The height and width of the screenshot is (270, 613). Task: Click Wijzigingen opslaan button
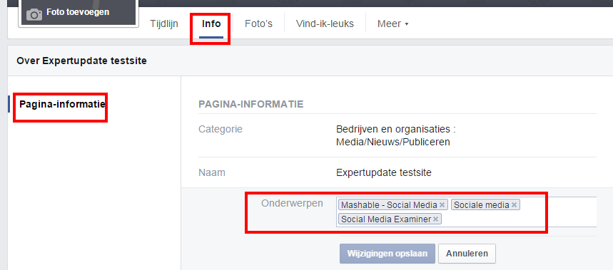click(x=387, y=254)
